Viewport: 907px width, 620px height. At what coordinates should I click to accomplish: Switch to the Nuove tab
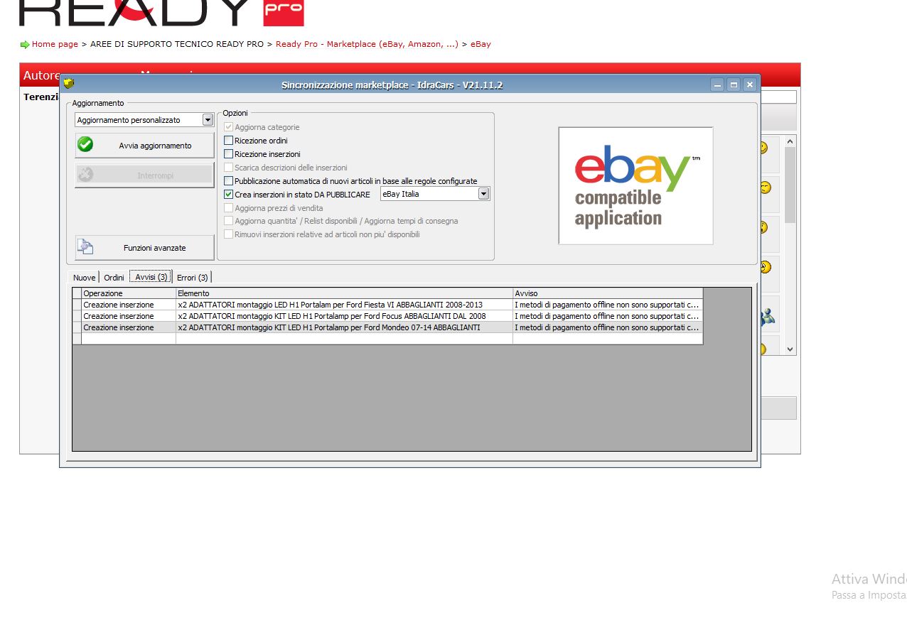coord(84,278)
